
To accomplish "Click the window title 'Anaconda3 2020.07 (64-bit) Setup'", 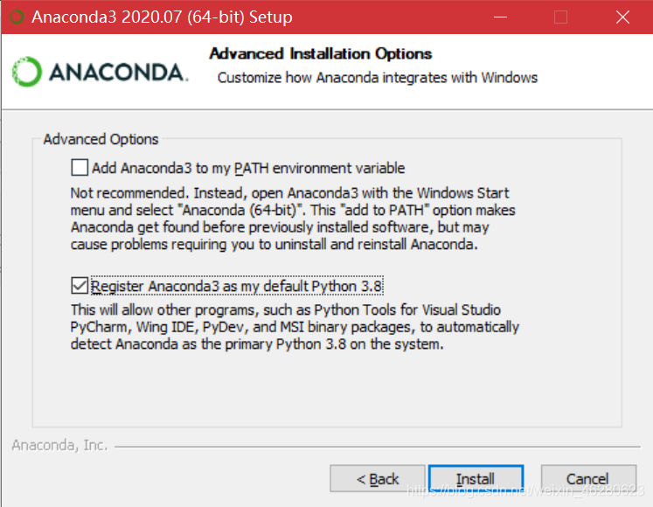I will point(162,17).
